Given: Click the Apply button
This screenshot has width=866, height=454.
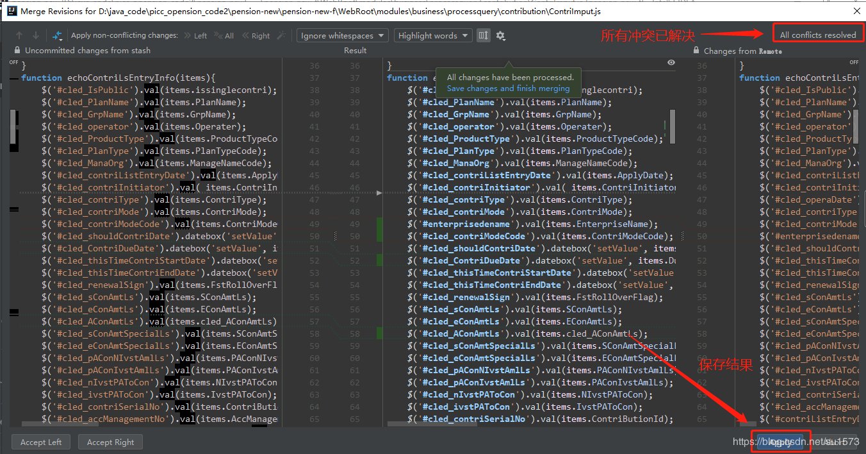Looking at the screenshot, I should click(x=780, y=442).
